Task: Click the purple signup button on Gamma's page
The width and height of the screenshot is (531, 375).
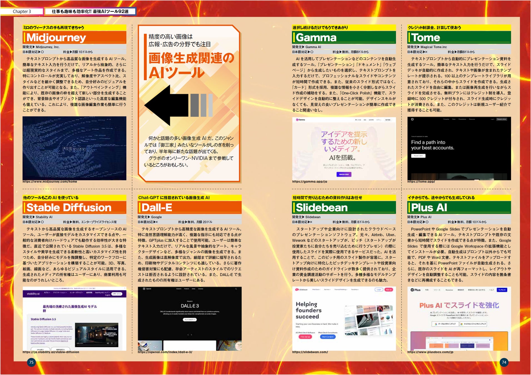Action: [344, 174]
